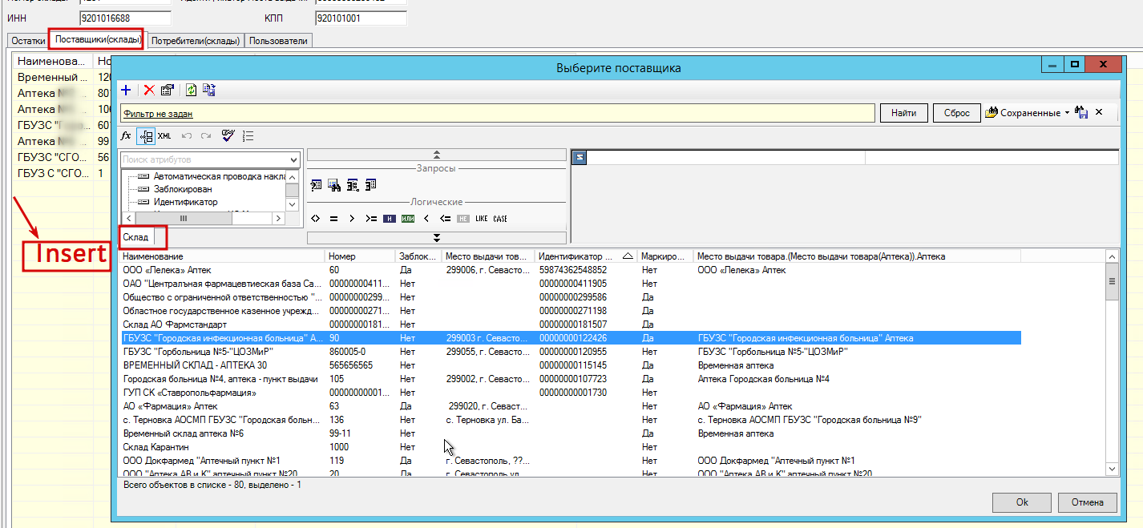Viewport: 1143px width, 528px height.
Task: Click the attribute tree horizontal scrollbar
Action: click(x=204, y=218)
